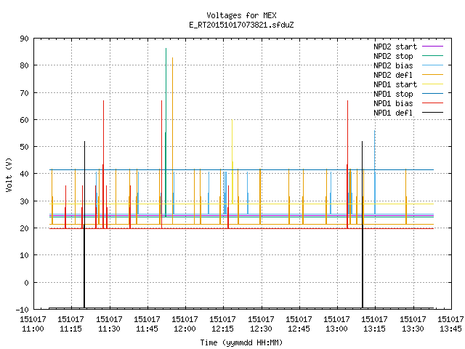Screen dimensions: 465x349
Task: Click the x-axis tick label 151017 13:00
Action: tap(336, 324)
